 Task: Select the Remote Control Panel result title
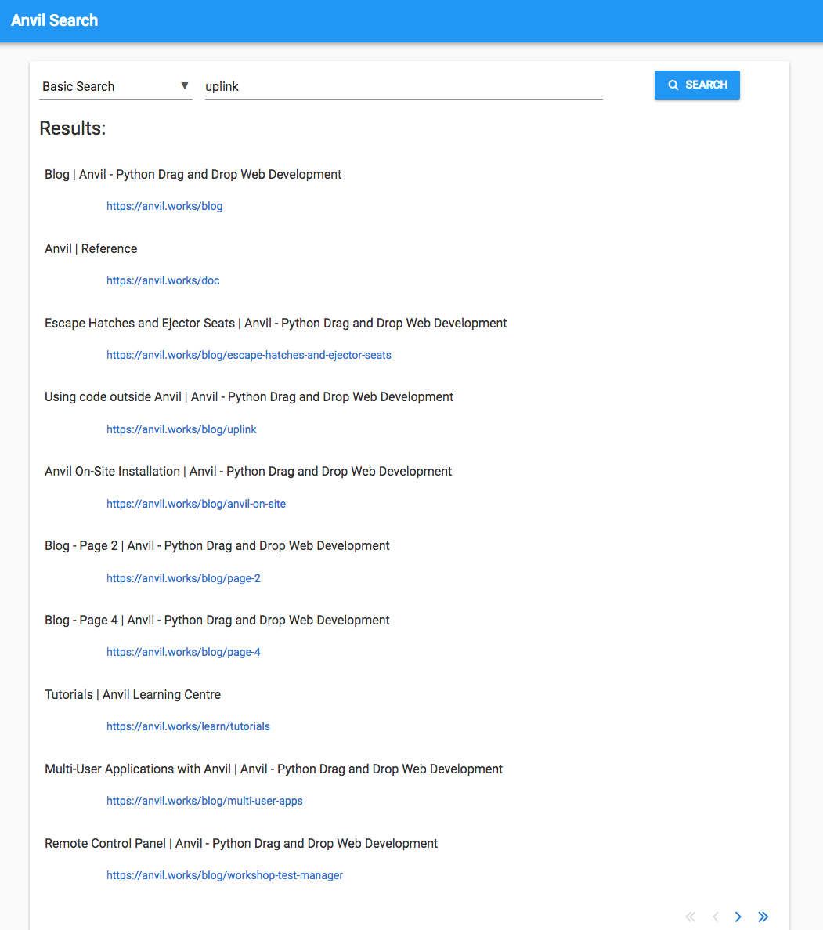[x=241, y=843]
